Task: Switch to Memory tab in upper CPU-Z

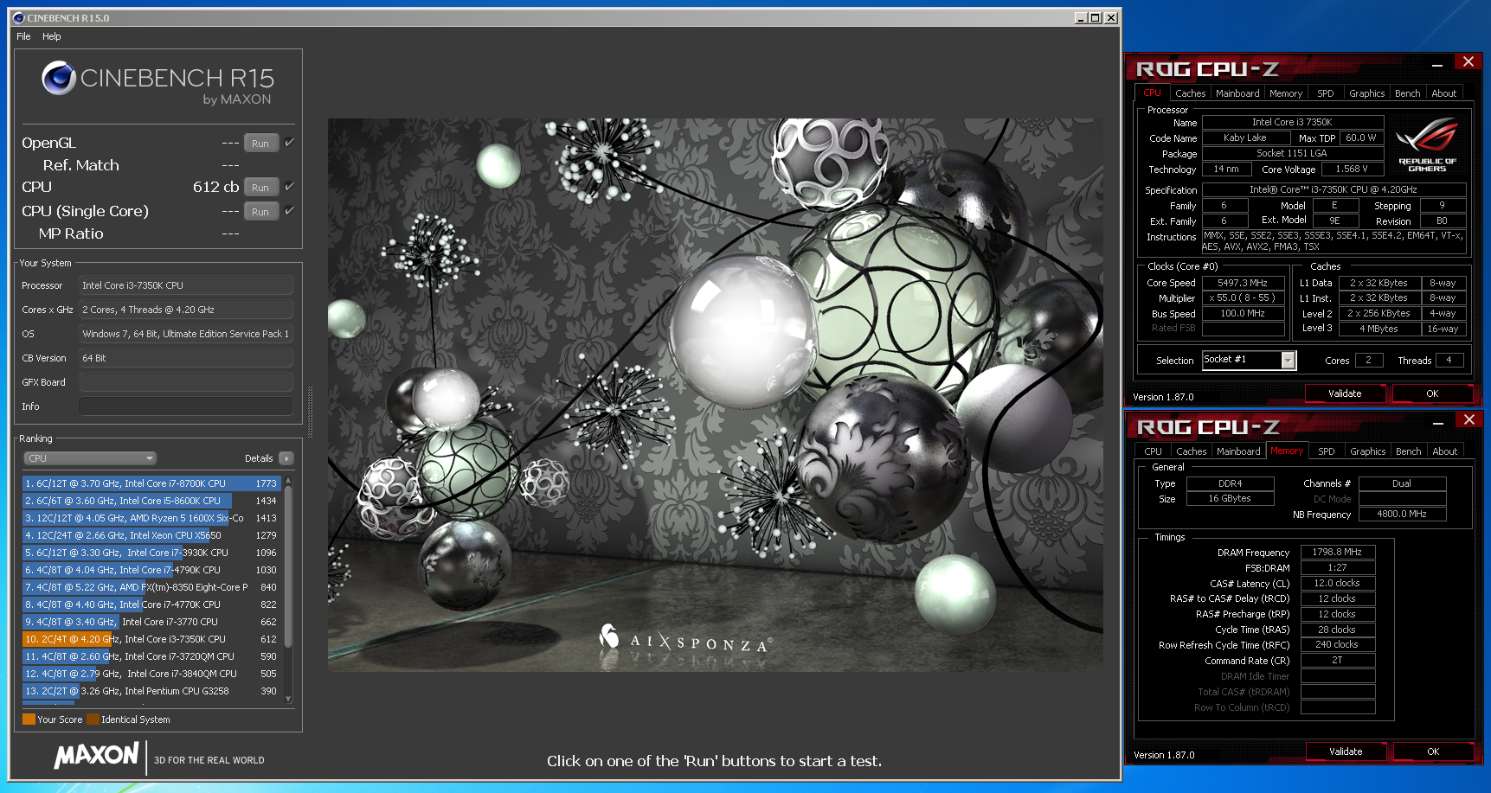Action: click(1286, 93)
